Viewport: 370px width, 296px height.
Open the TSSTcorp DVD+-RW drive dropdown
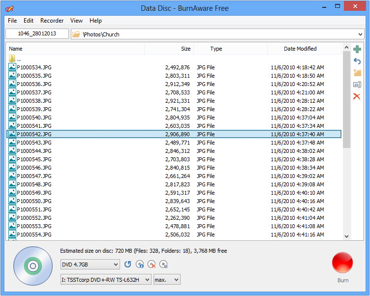106,280
